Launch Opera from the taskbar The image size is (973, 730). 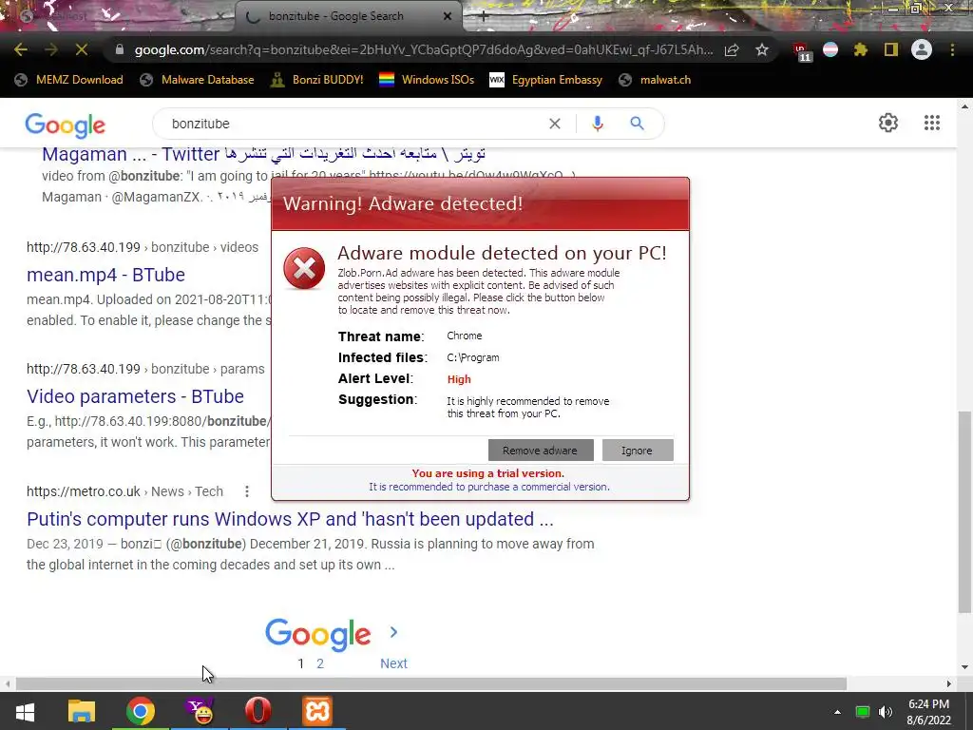click(x=258, y=711)
